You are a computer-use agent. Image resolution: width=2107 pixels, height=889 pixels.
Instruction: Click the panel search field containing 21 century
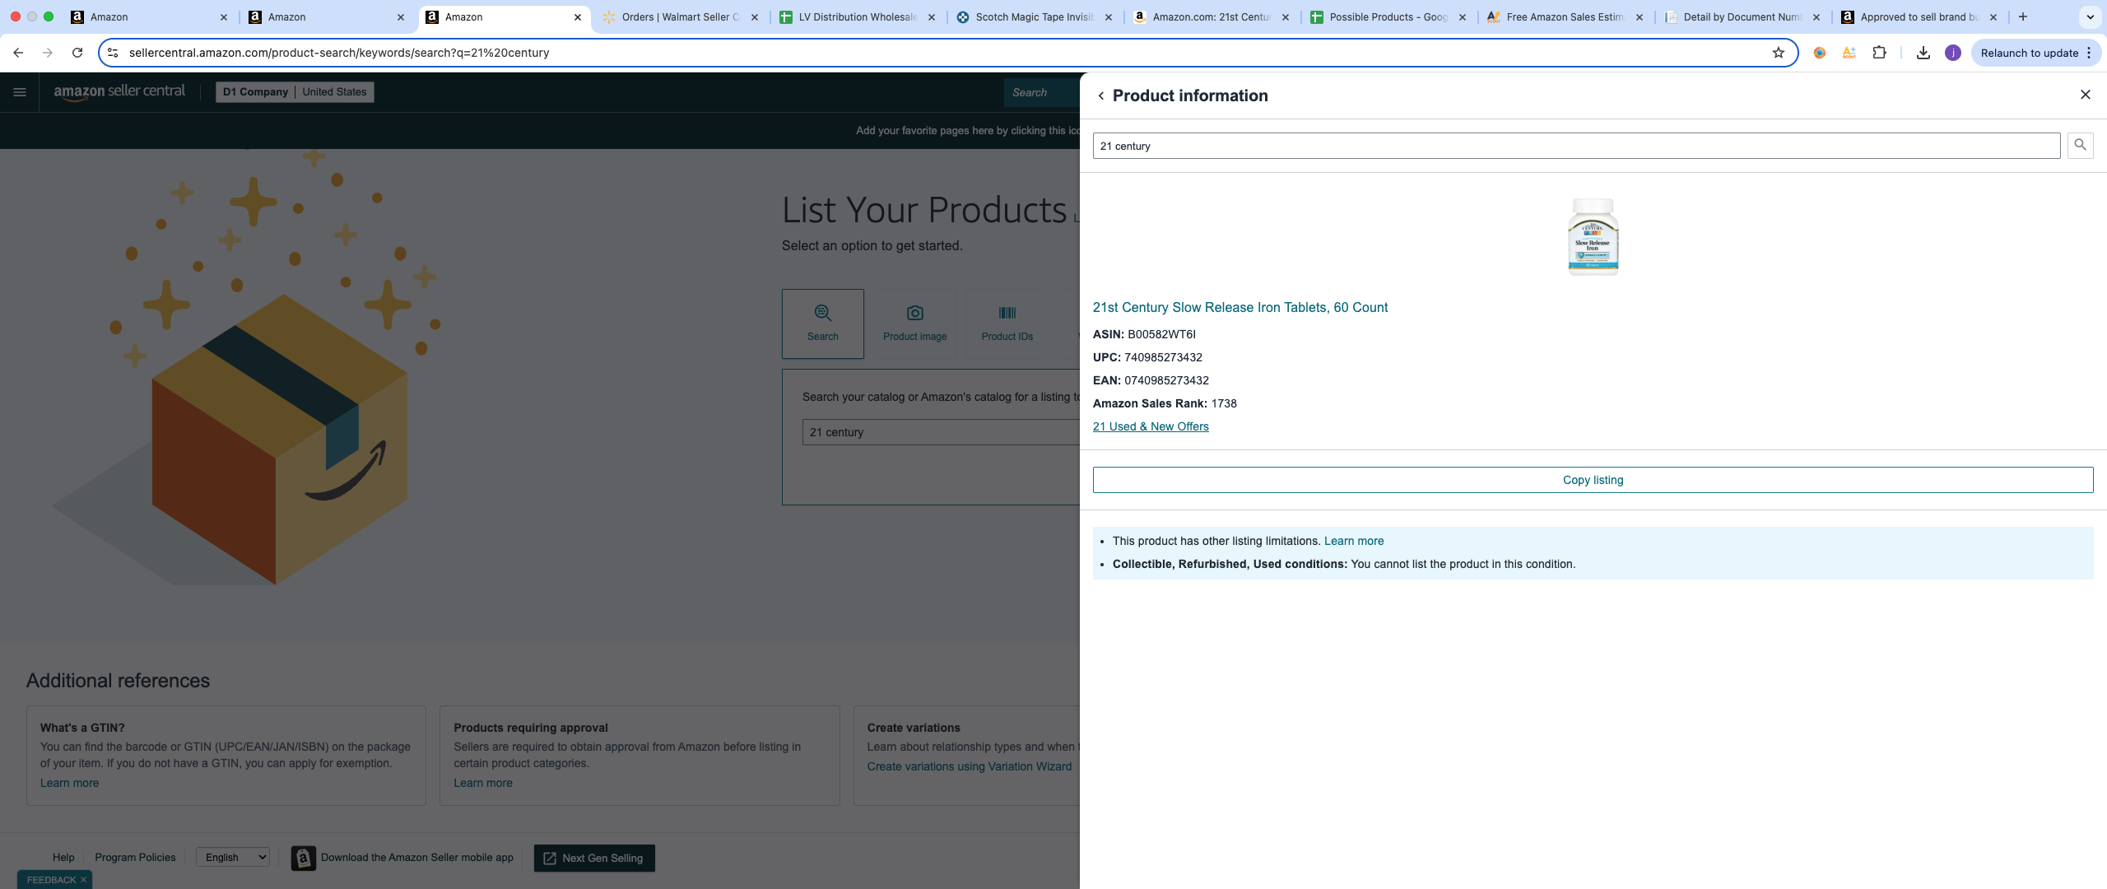pos(1576,146)
